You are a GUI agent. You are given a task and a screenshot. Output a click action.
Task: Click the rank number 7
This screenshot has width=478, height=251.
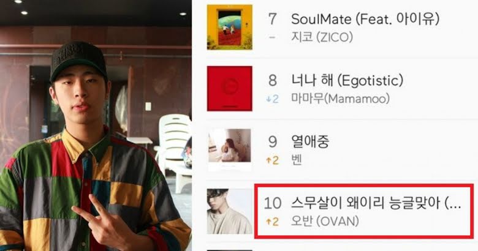(x=272, y=19)
